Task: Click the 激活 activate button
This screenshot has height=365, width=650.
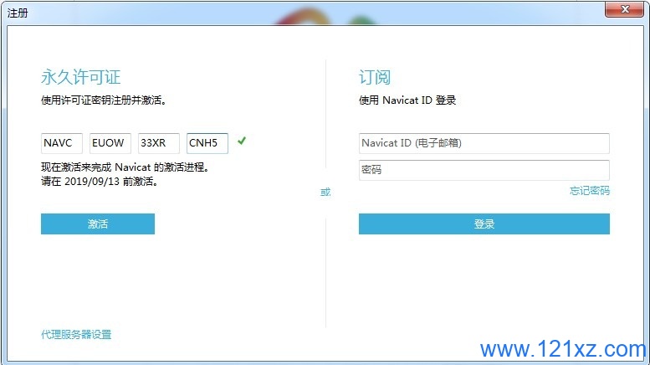Action: point(98,224)
